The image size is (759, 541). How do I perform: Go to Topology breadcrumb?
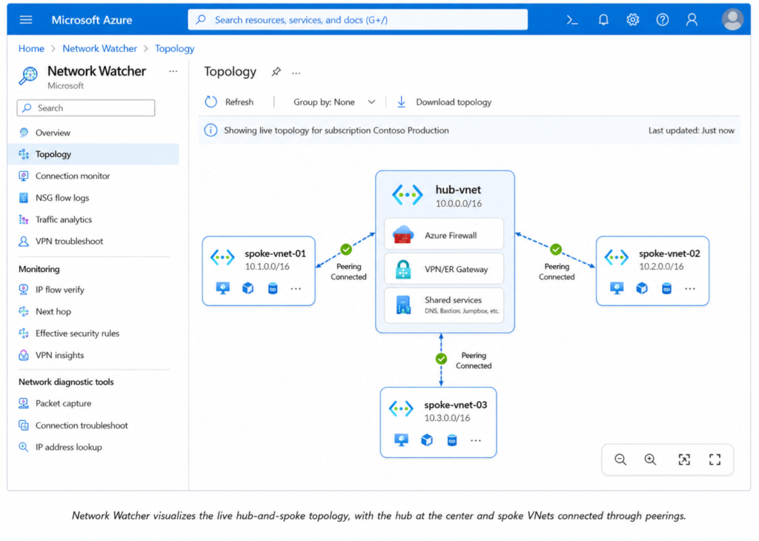tap(174, 48)
